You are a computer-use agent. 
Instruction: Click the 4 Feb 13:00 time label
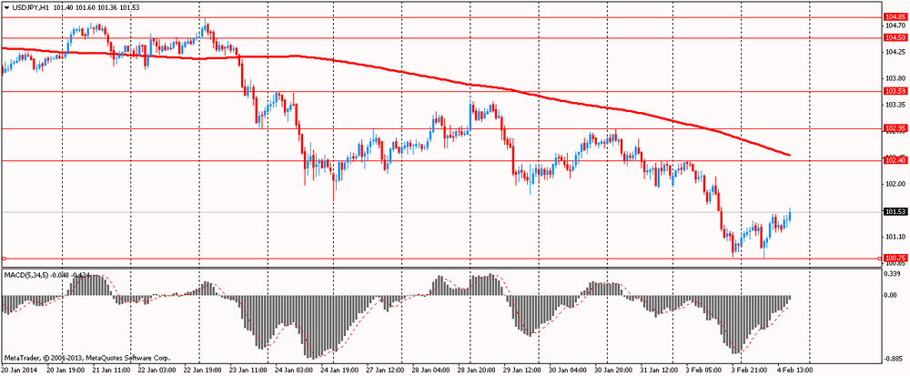[x=794, y=369]
